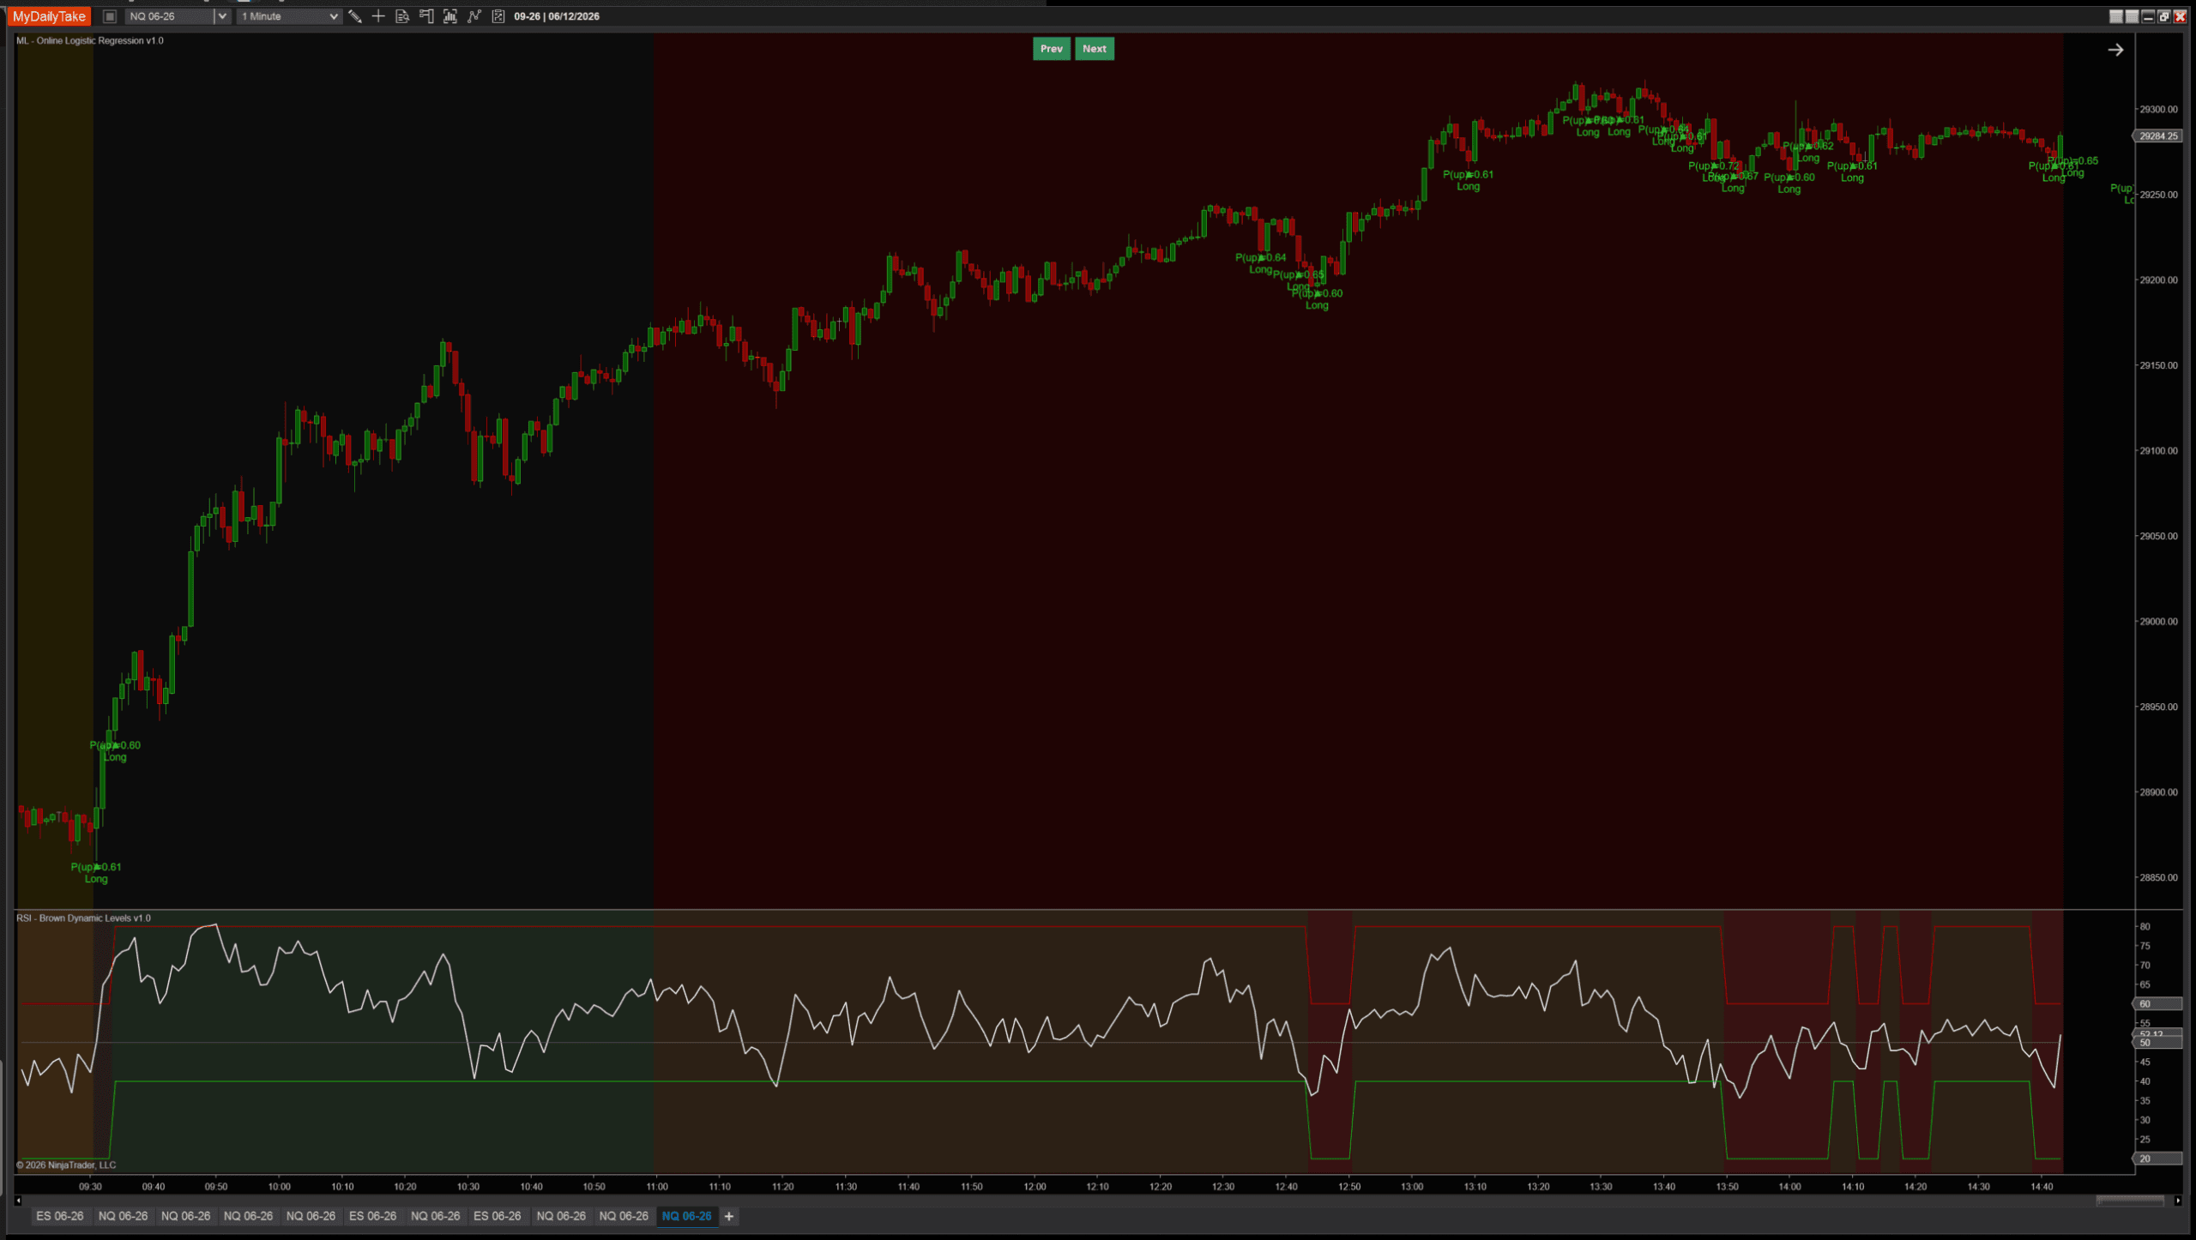The height and width of the screenshot is (1240, 2196).
Task: Click the square icon beside MyDailyTake
Action: (110, 16)
